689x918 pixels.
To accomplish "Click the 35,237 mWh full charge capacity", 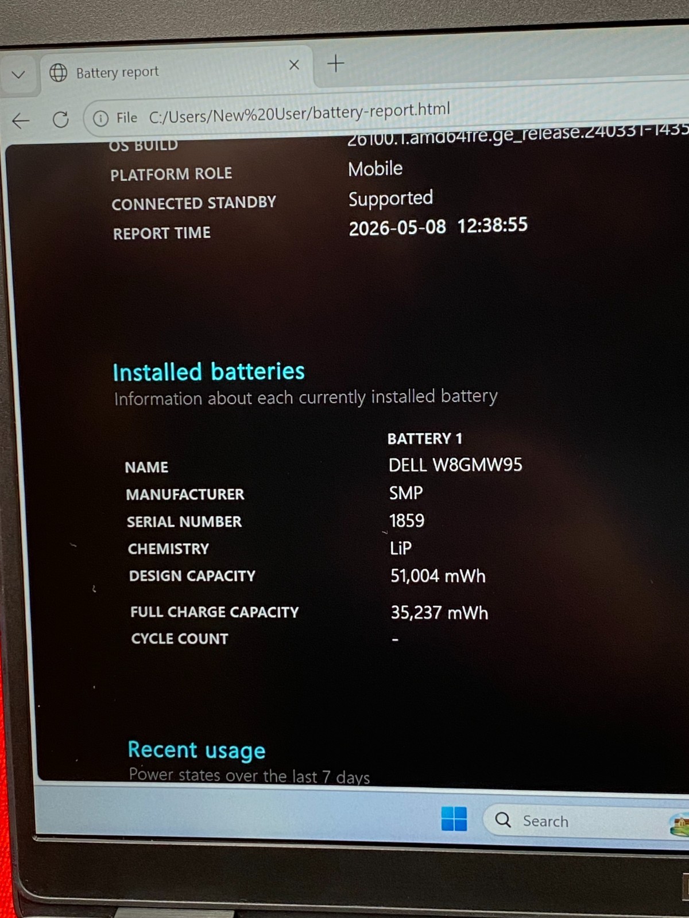I will (x=439, y=612).
